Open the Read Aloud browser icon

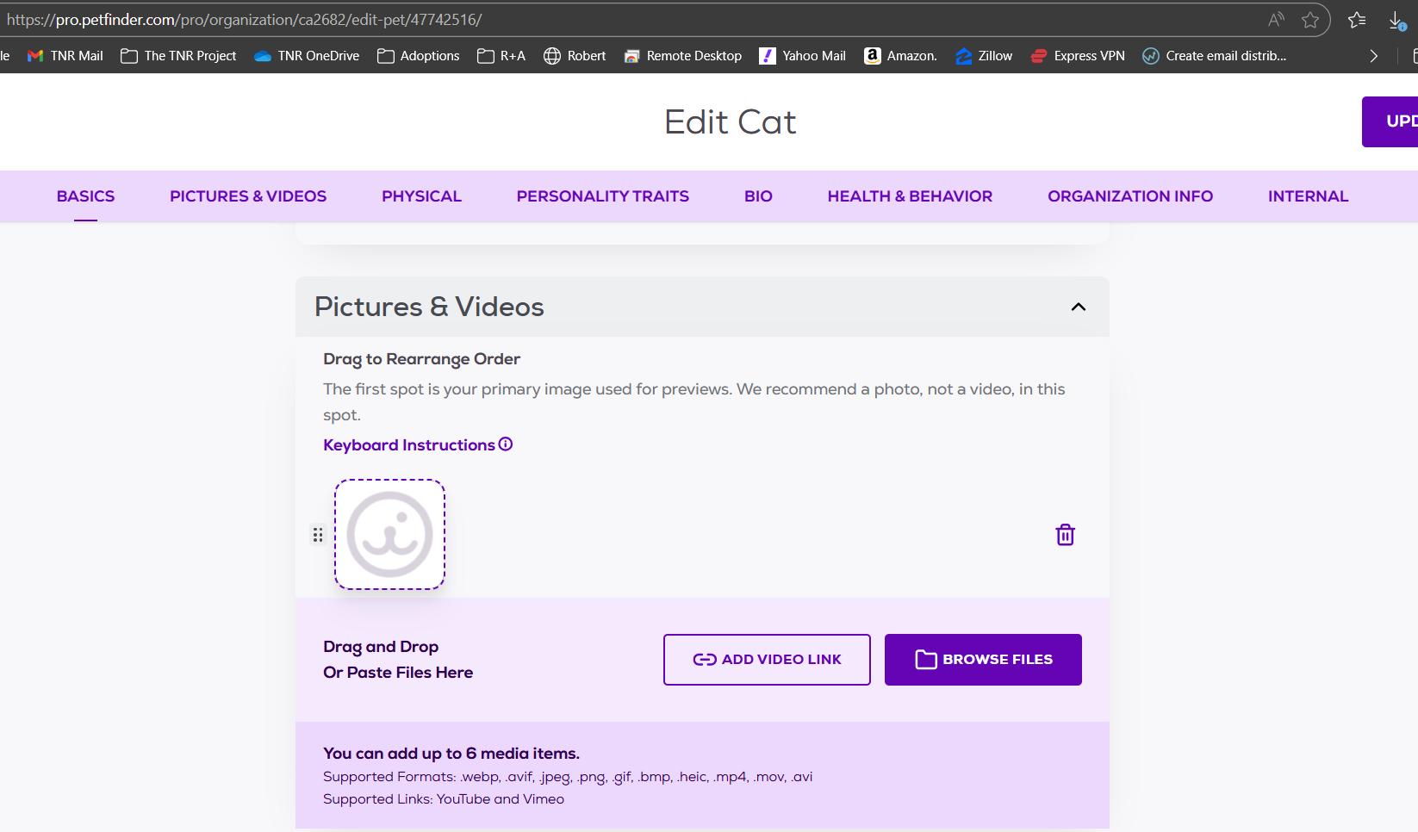1276,20
